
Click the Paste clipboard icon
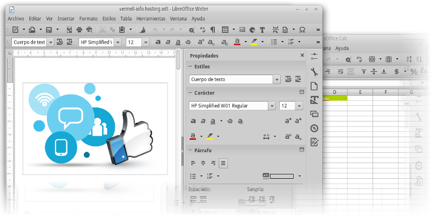[122, 30]
